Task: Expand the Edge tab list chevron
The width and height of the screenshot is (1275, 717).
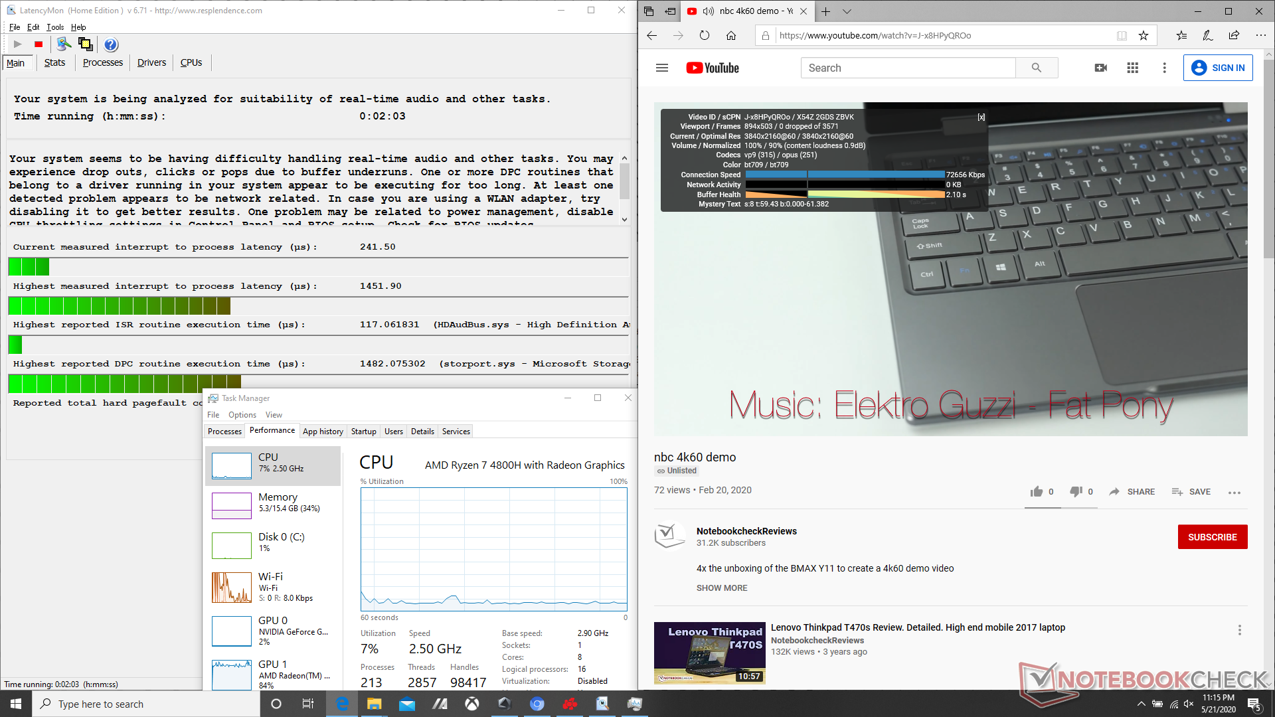Action: [x=847, y=11]
